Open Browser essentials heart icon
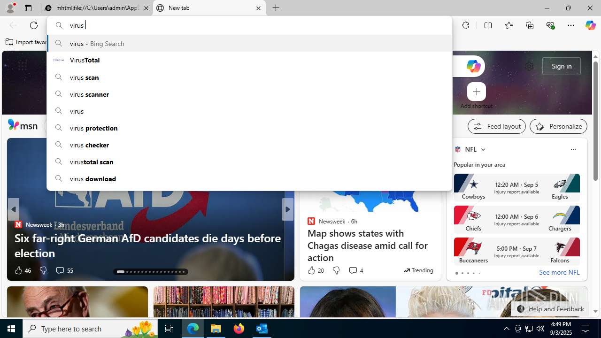Image resolution: width=601 pixels, height=338 pixels. point(550,25)
